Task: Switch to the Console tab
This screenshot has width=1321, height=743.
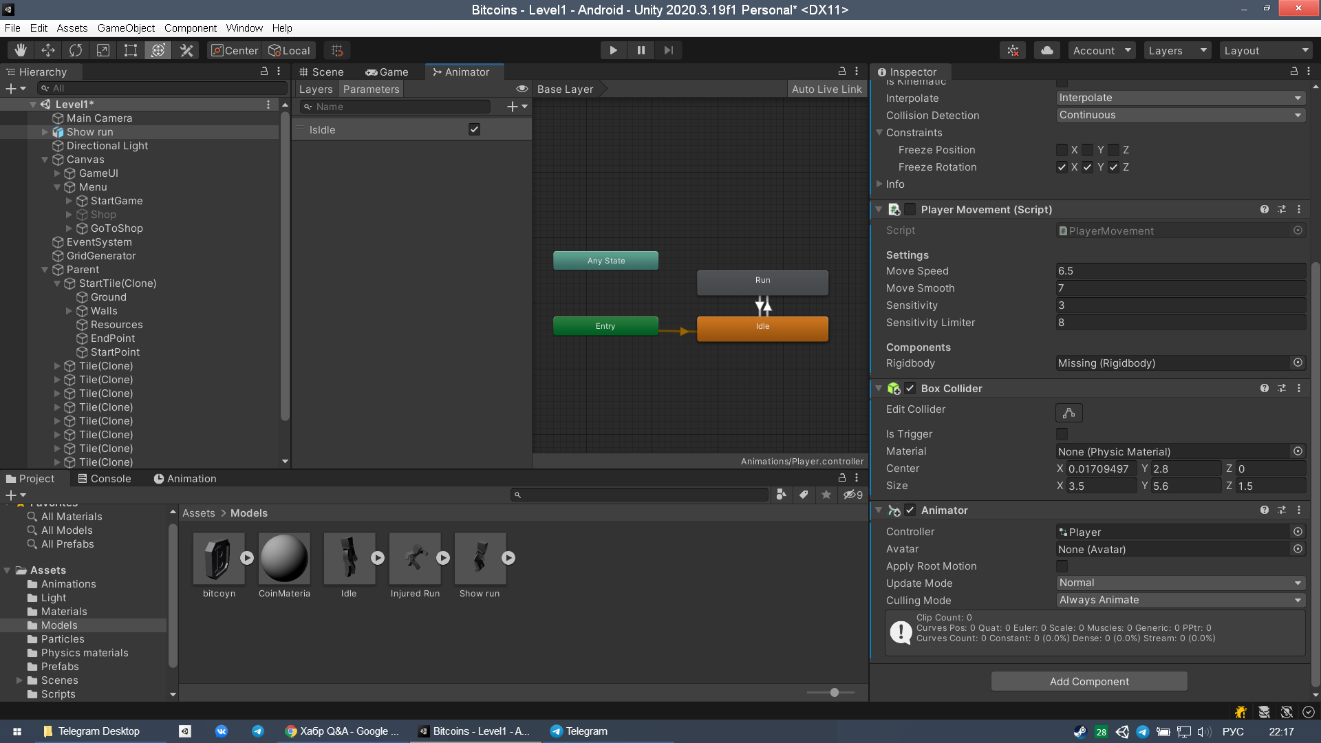Action: pos(105,479)
